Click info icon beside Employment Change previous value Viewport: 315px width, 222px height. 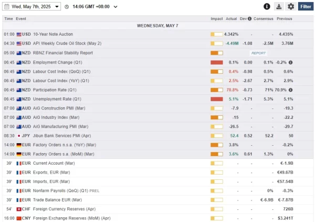pyautogui.click(x=290, y=63)
